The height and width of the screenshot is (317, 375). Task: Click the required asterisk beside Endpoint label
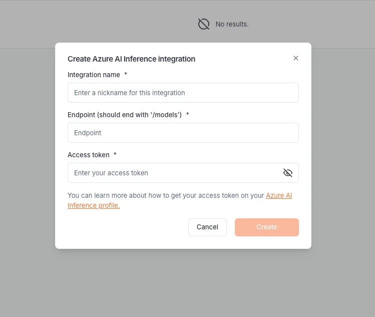point(187,114)
